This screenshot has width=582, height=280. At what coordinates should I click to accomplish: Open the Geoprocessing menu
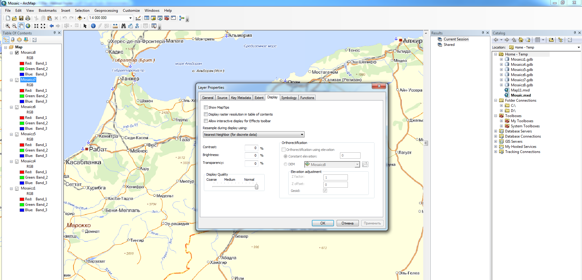(x=106, y=11)
